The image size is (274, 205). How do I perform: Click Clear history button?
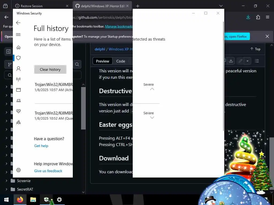[50, 69]
